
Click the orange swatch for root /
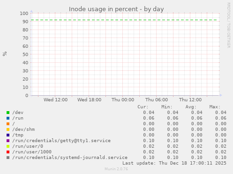[8, 124]
